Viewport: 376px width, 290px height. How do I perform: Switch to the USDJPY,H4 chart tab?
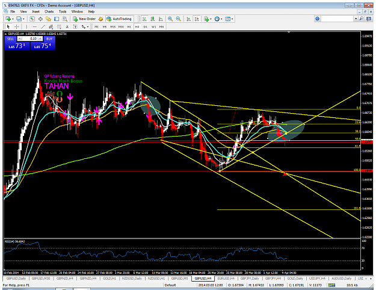(317, 279)
